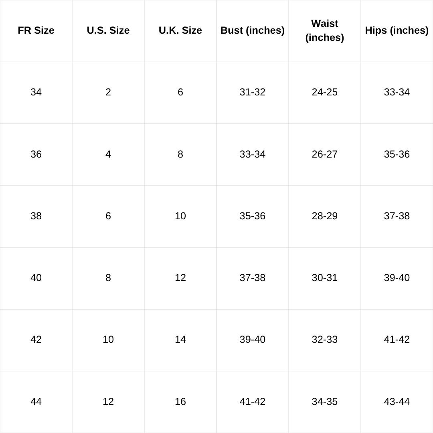Viewport: 433px width, 433px height.
Task: Click the U.K. Size column header
Action: click(x=180, y=30)
